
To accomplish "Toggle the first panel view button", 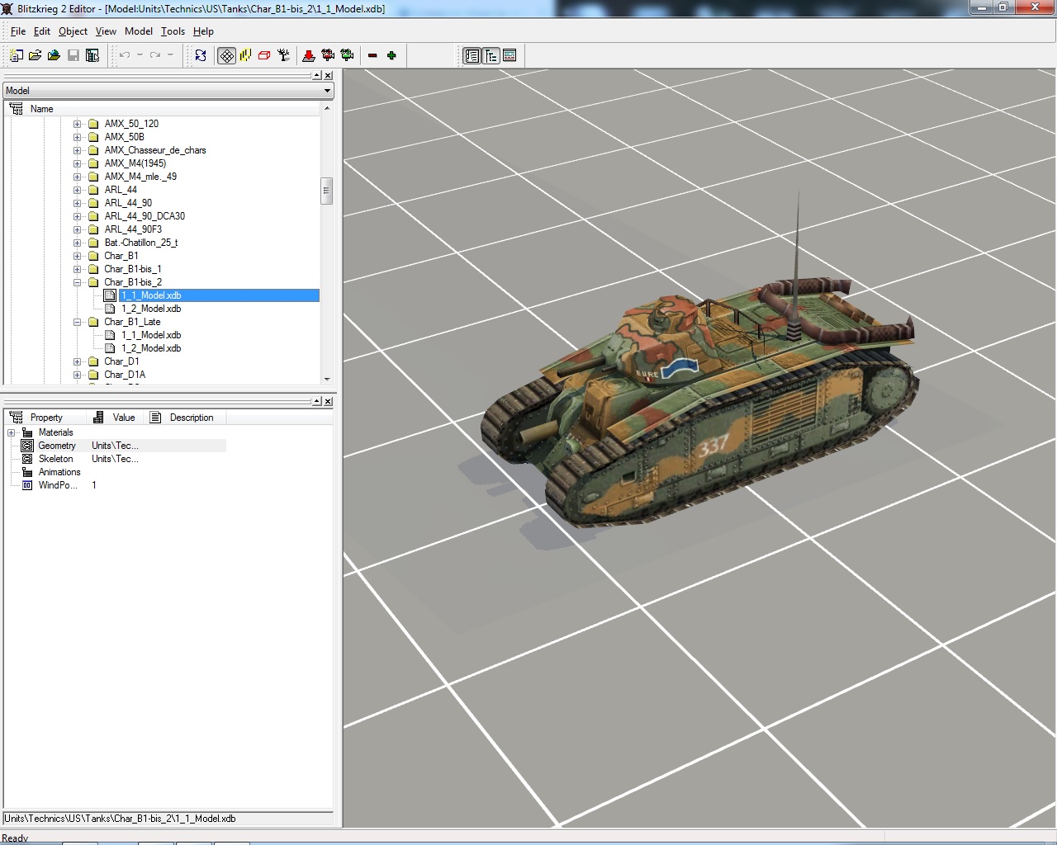I will [x=472, y=55].
